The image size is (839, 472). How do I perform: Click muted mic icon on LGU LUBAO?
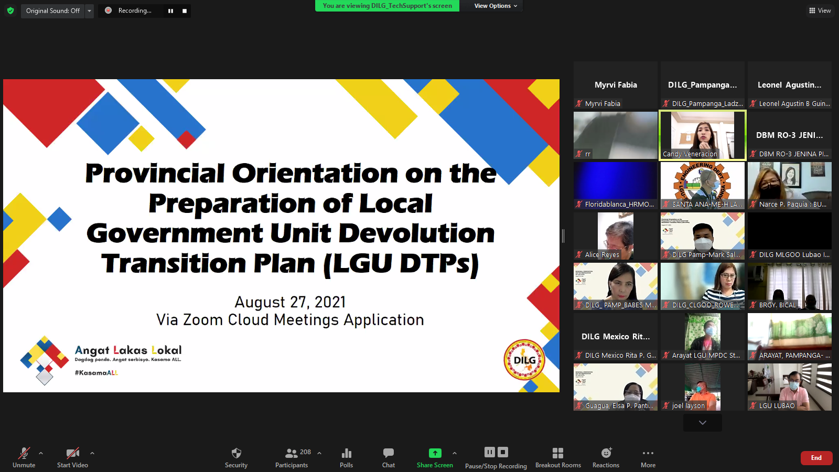tap(753, 406)
